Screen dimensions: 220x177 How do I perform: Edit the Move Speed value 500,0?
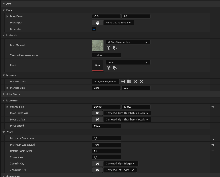(106, 126)
